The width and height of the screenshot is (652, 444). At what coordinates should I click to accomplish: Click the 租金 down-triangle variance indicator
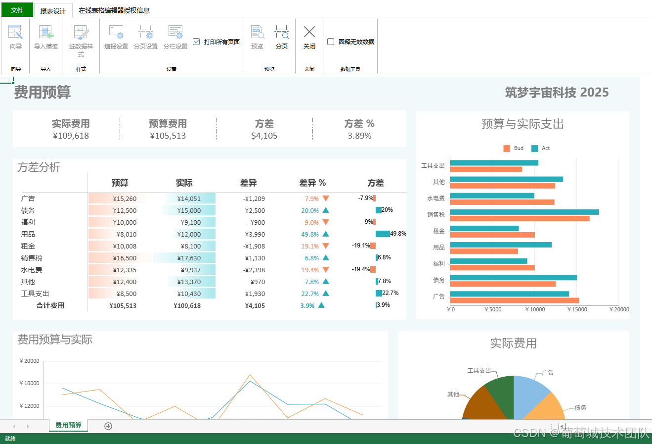[x=326, y=246]
